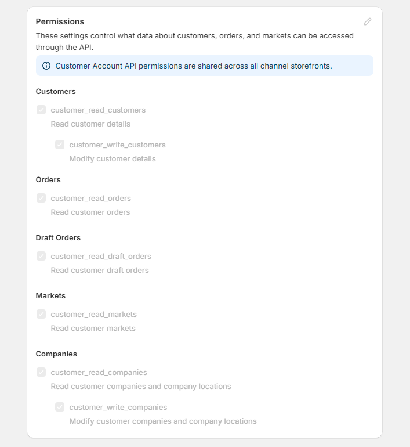The image size is (410, 447).
Task: Click "Modify customer companies and company locations" text
Action: tap(163, 421)
